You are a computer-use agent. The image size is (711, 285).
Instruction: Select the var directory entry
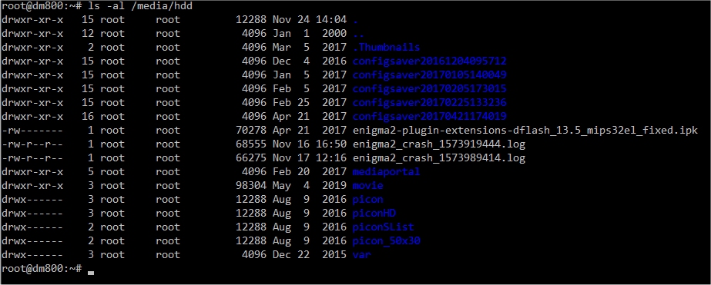click(361, 255)
